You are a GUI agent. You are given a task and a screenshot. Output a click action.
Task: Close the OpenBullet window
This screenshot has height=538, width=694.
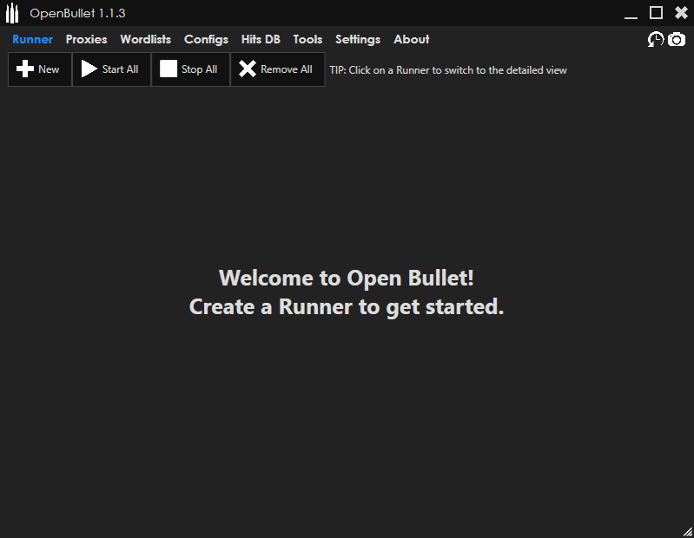(x=681, y=13)
